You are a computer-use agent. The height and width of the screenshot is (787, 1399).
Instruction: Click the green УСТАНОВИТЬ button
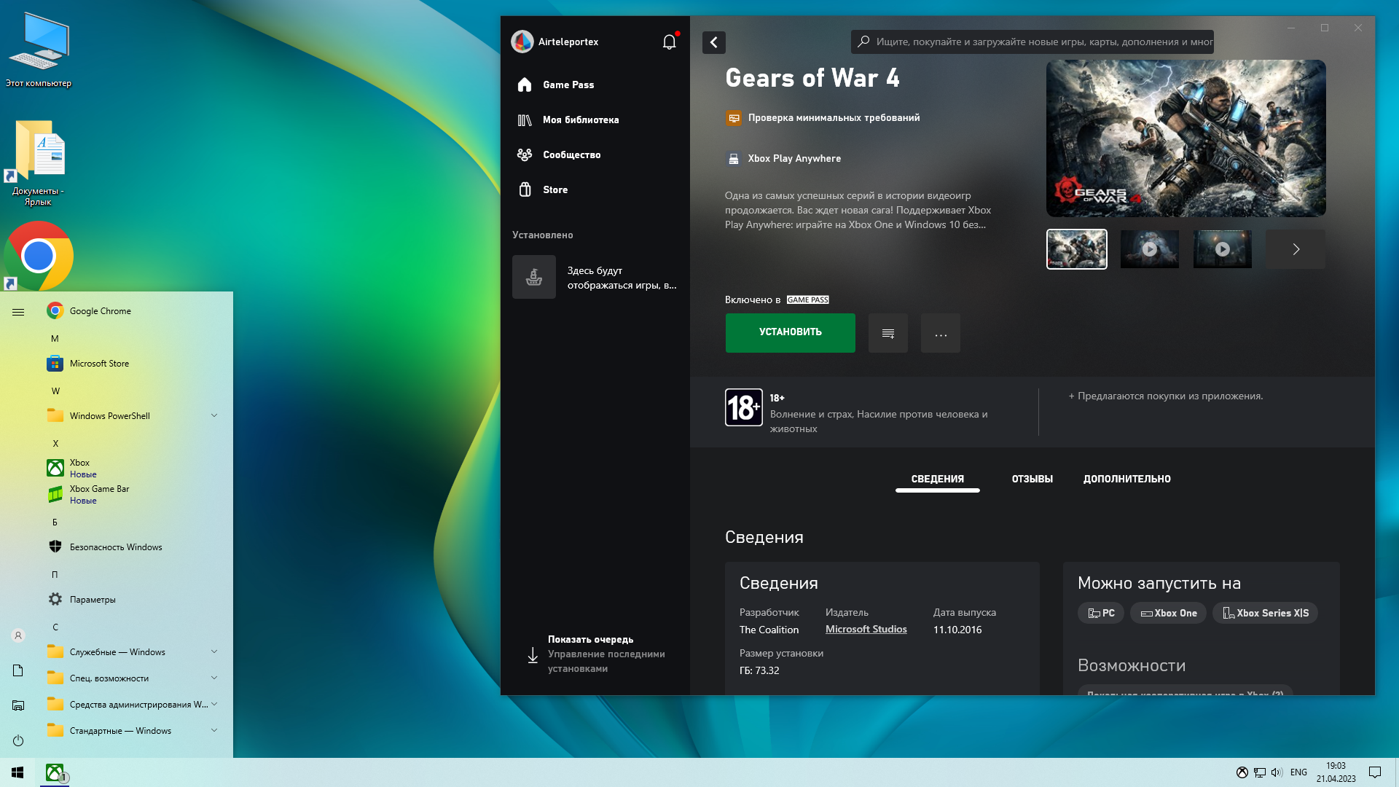(790, 333)
